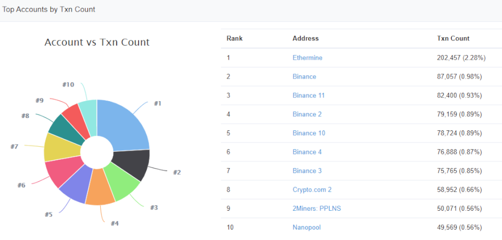Open the 2Miners: PPLNS address link

pos(317,208)
